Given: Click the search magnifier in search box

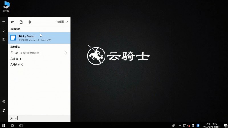Looking at the screenshot, I should point(12,118).
